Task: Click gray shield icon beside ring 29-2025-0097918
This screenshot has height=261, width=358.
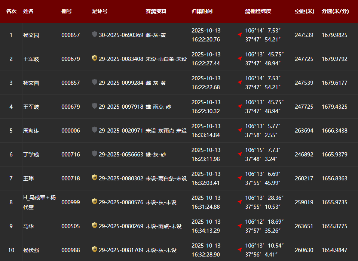Action: click(95, 106)
